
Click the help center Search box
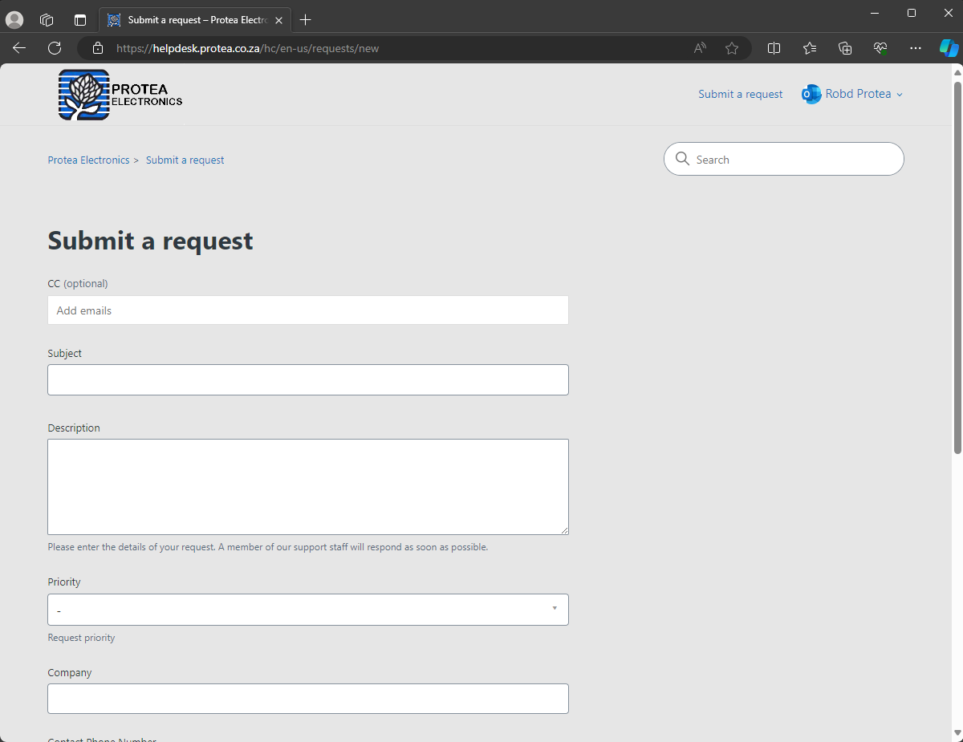tap(783, 159)
